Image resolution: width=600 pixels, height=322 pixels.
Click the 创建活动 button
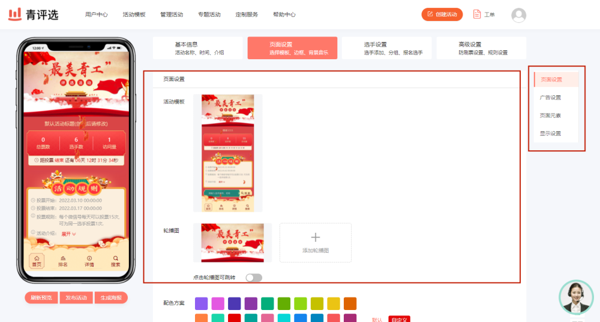coord(442,14)
